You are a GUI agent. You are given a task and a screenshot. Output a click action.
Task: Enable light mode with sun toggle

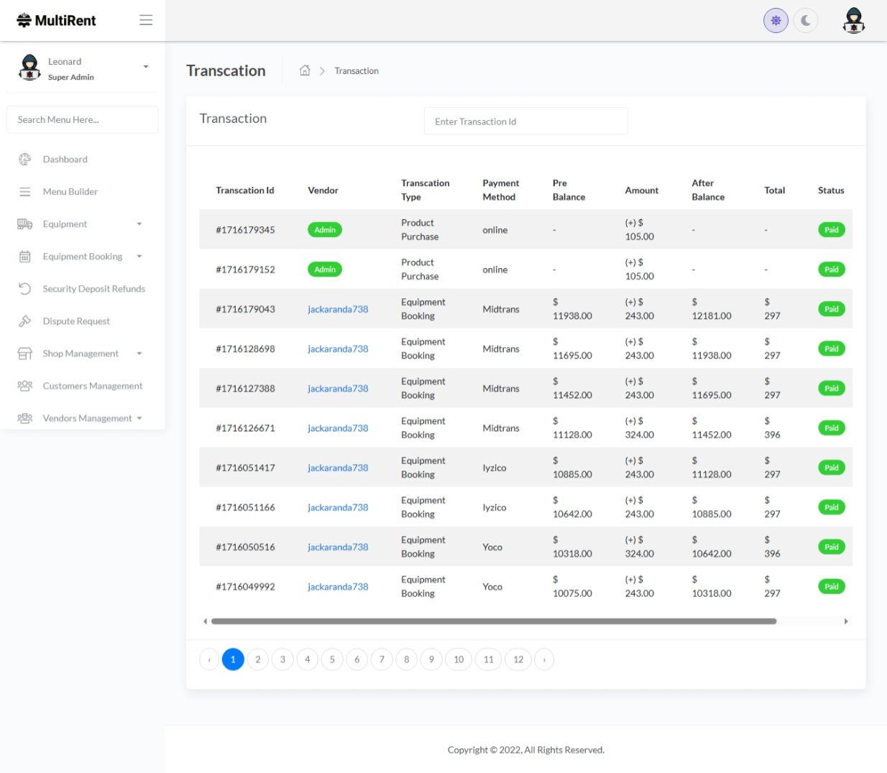(x=776, y=21)
